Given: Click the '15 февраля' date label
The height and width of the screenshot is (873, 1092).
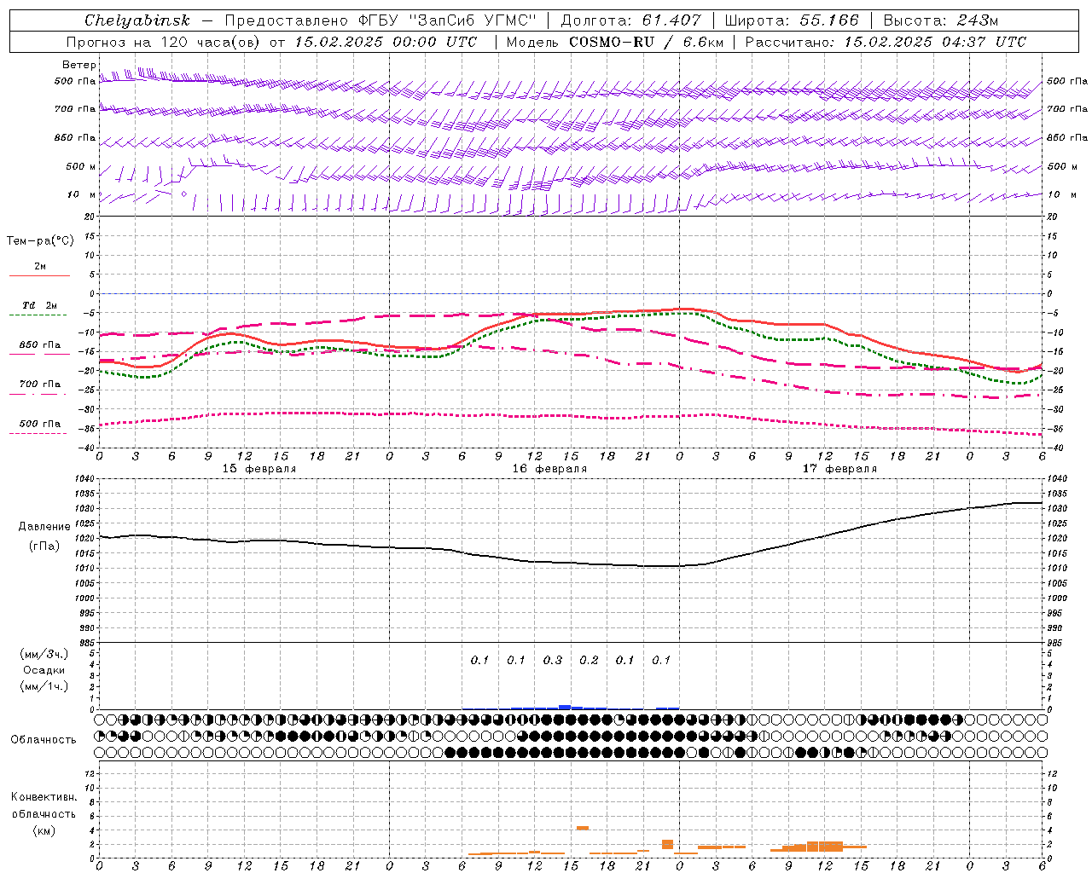Looking at the screenshot, I should point(259,469).
